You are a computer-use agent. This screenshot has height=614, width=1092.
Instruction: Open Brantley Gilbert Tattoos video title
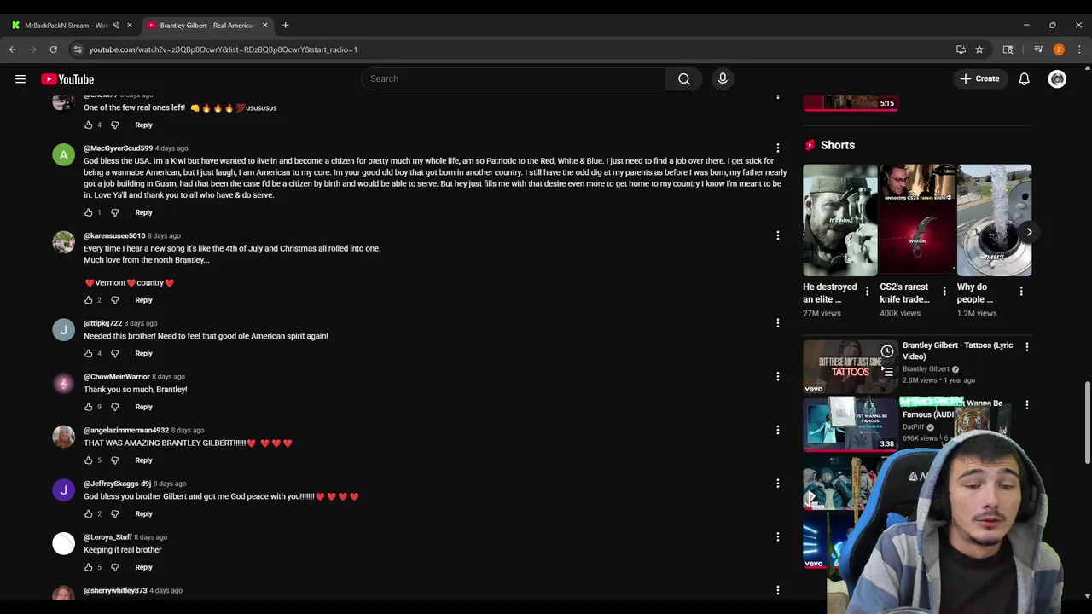click(x=957, y=350)
